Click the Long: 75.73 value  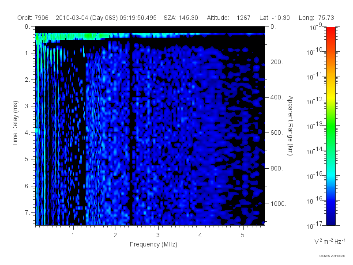pyautogui.click(x=316, y=18)
